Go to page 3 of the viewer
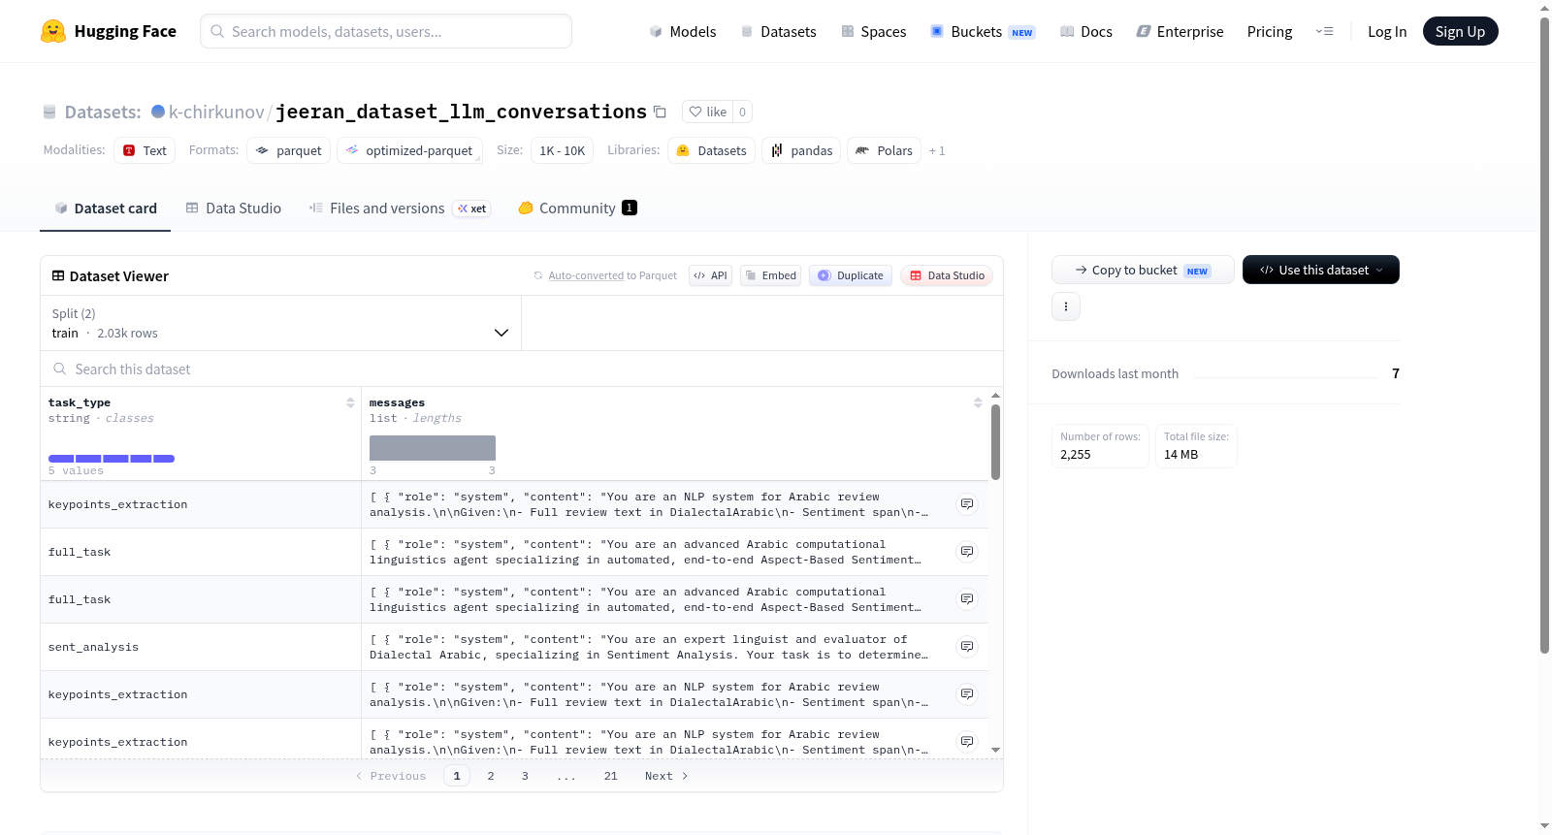 pyautogui.click(x=525, y=776)
